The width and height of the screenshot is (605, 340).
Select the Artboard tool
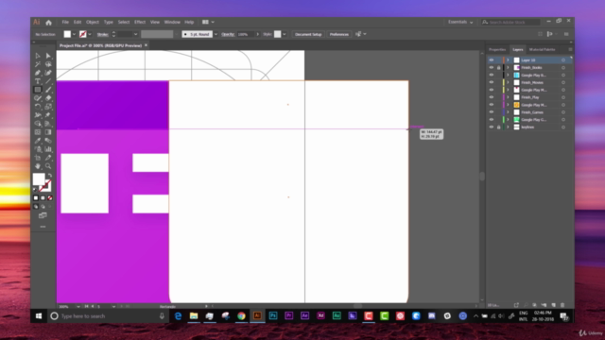[38, 158]
